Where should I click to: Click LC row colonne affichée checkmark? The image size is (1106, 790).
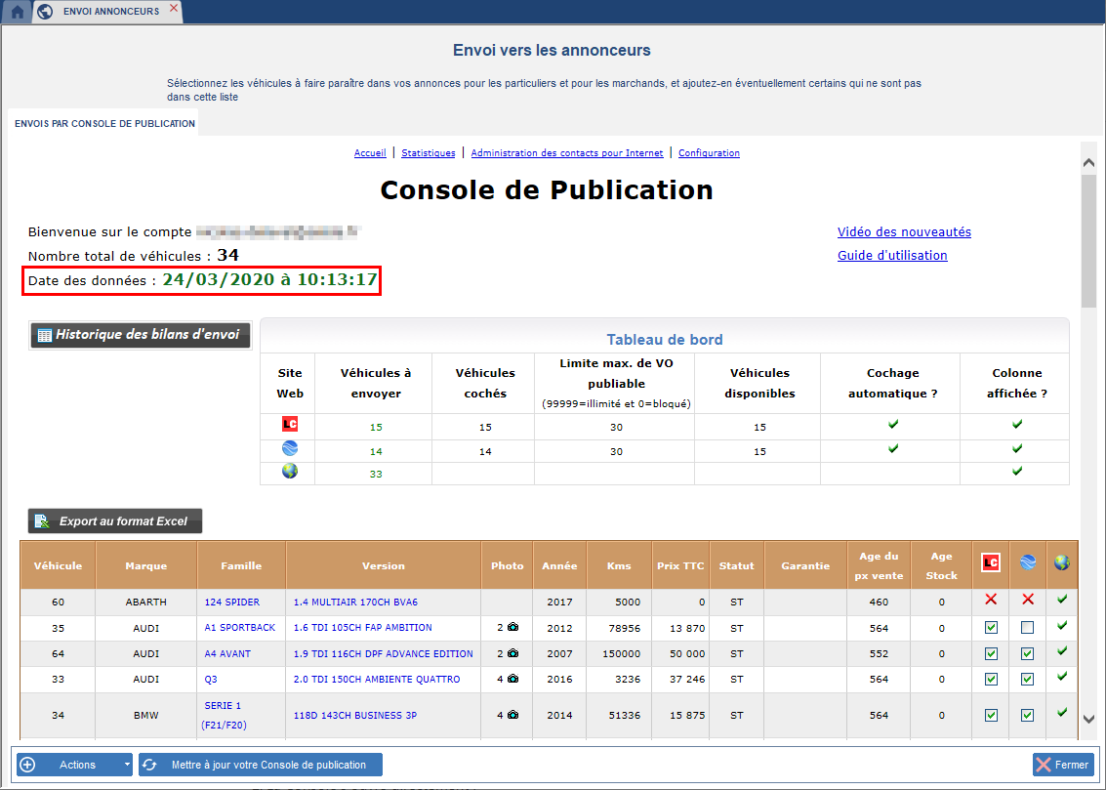click(1017, 425)
